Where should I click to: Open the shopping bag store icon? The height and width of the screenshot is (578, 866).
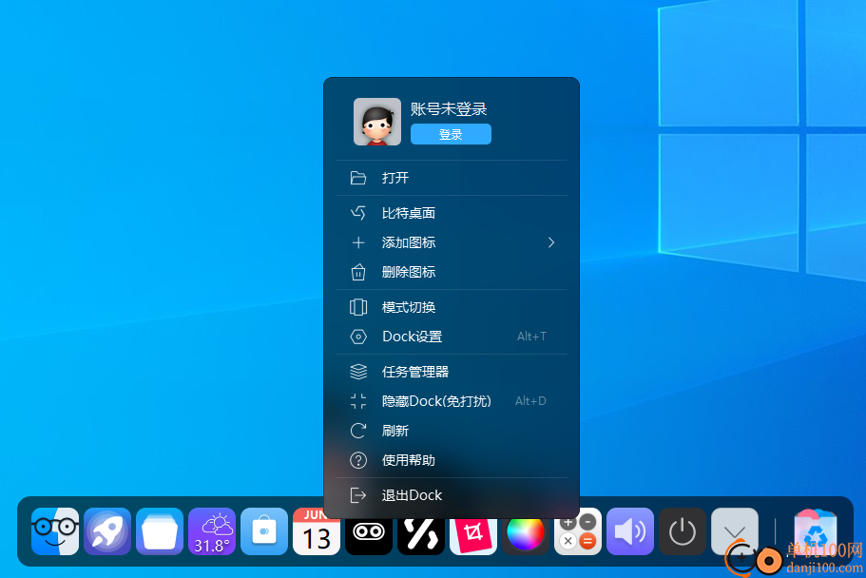point(264,531)
